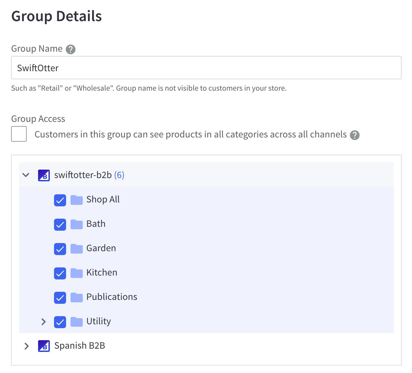Click the Garden folder icon
Image resolution: width=412 pixels, height=373 pixels.
77,249
